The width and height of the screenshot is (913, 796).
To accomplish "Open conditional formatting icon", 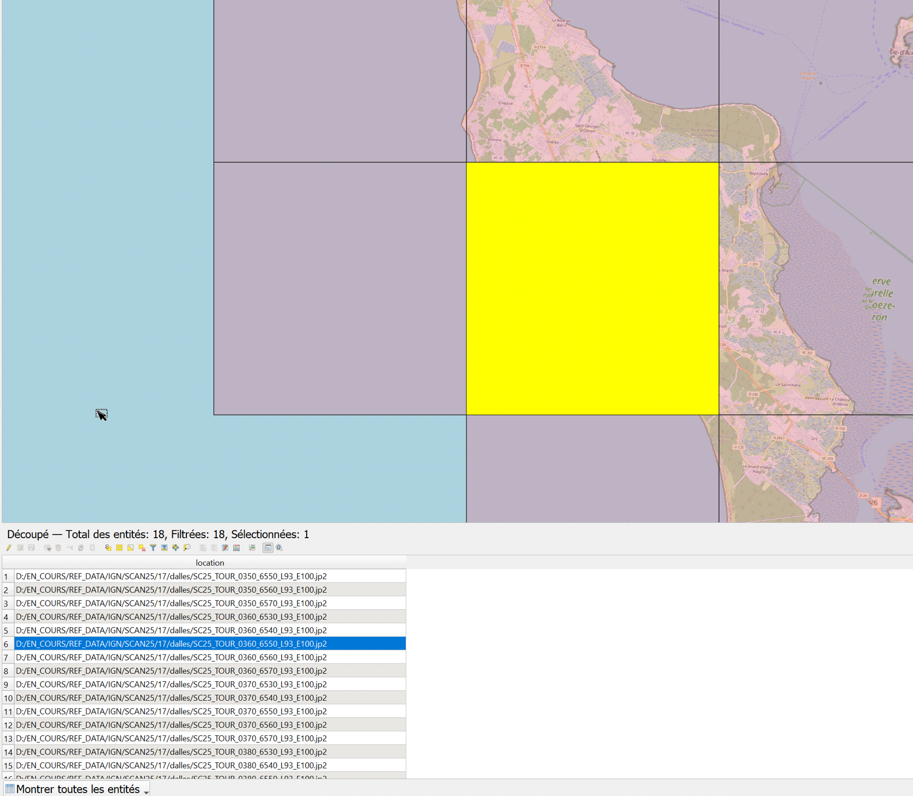I will pos(252,548).
